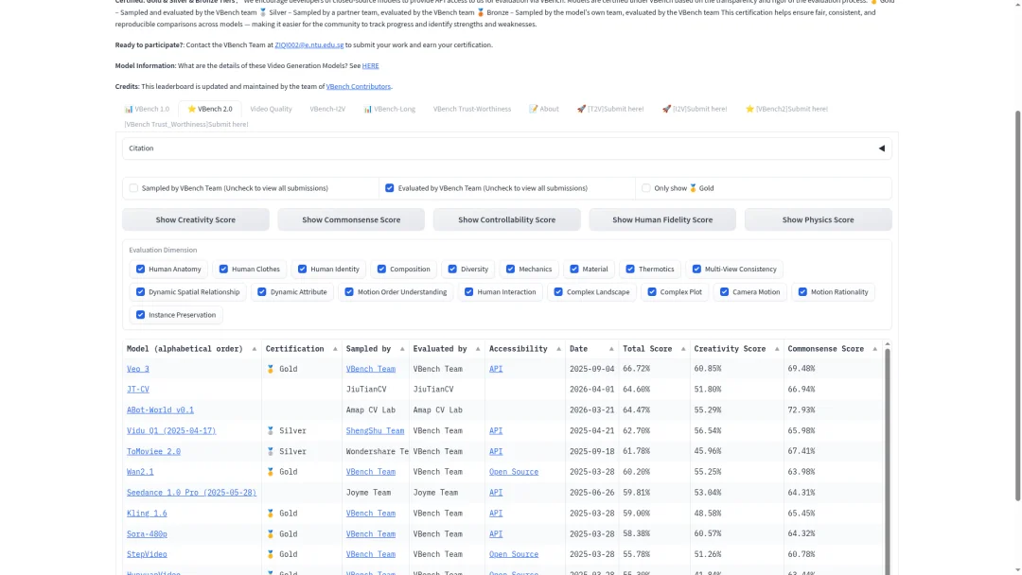
Task: Expand the Citation accordion arrow
Action: (x=881, y=148)
